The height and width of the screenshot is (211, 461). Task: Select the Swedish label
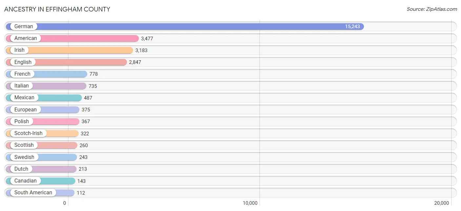pyautogui.click(x=24, y=157)
